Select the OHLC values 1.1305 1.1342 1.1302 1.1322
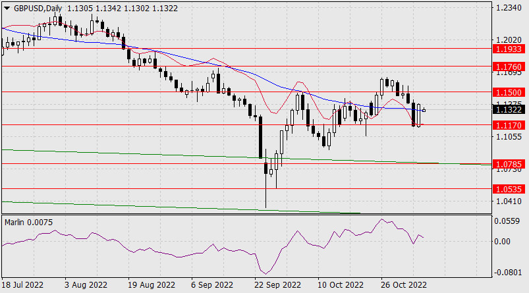529x293 pixels. pos(123,9)
